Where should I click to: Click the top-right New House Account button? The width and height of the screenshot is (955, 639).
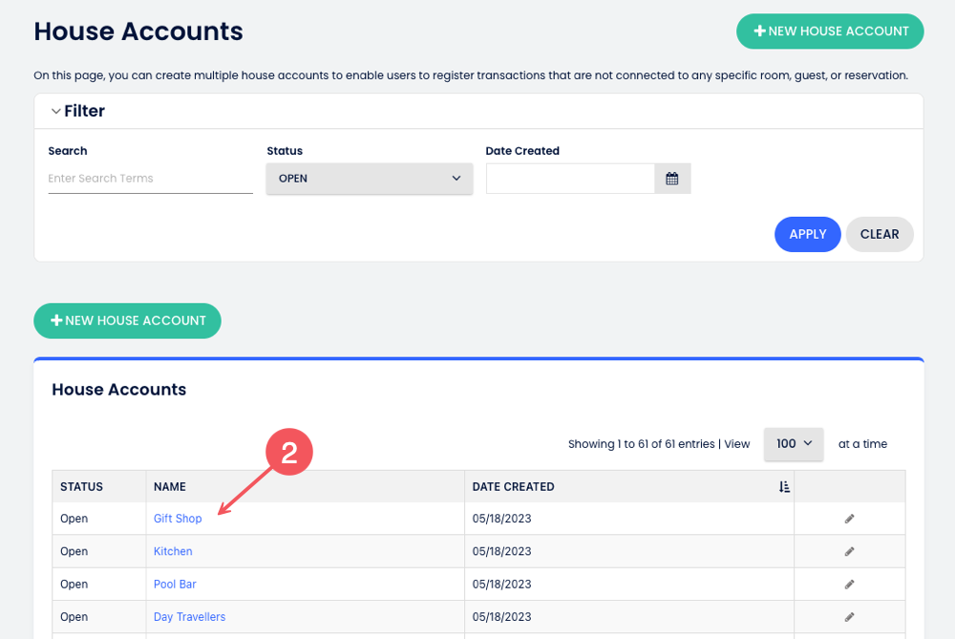(830, 32)
